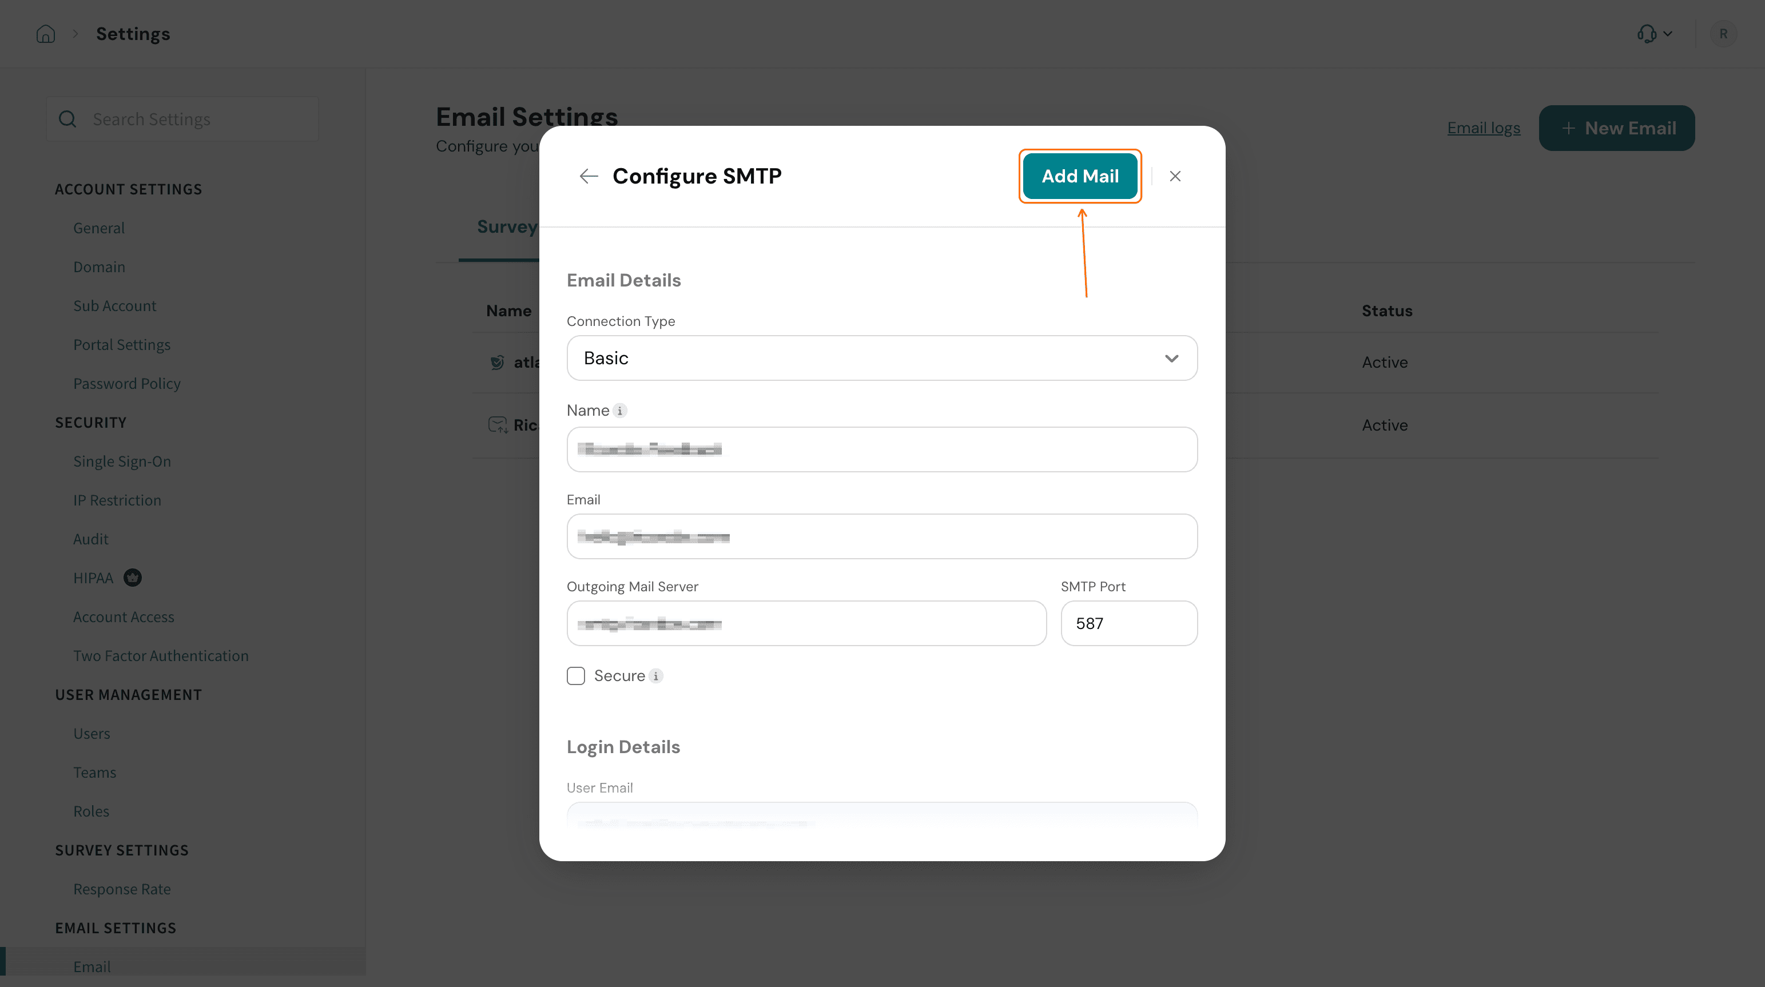This screenshot has height=987, width=1765.
Task: Click the Secure option info icon
Action: (x=655, y=676)
